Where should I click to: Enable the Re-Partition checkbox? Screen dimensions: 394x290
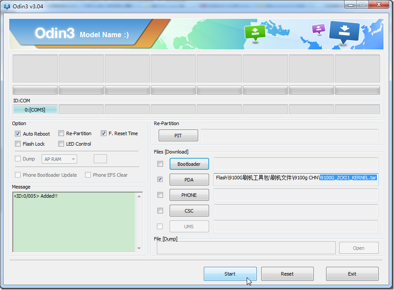[x=61, y=133]
